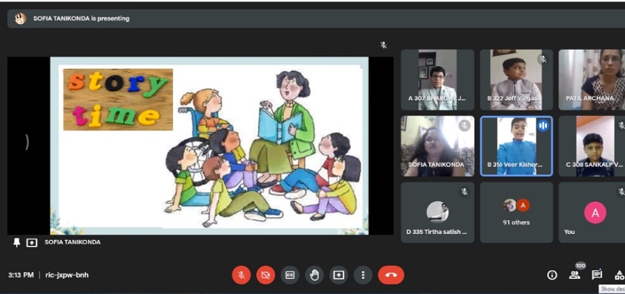Select the A 307 Bhargav video tile

point(437,80)
